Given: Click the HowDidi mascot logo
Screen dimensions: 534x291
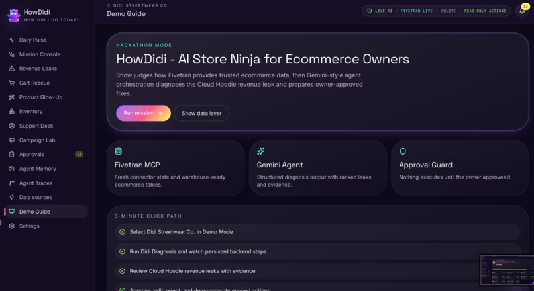Looking at the screenshot, I should pos(14,15).
